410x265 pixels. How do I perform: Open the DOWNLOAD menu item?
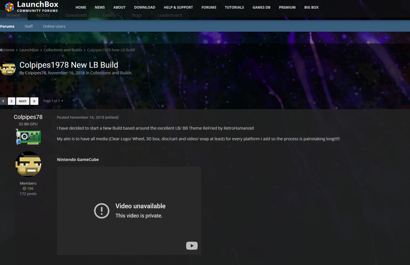point(145,7)
